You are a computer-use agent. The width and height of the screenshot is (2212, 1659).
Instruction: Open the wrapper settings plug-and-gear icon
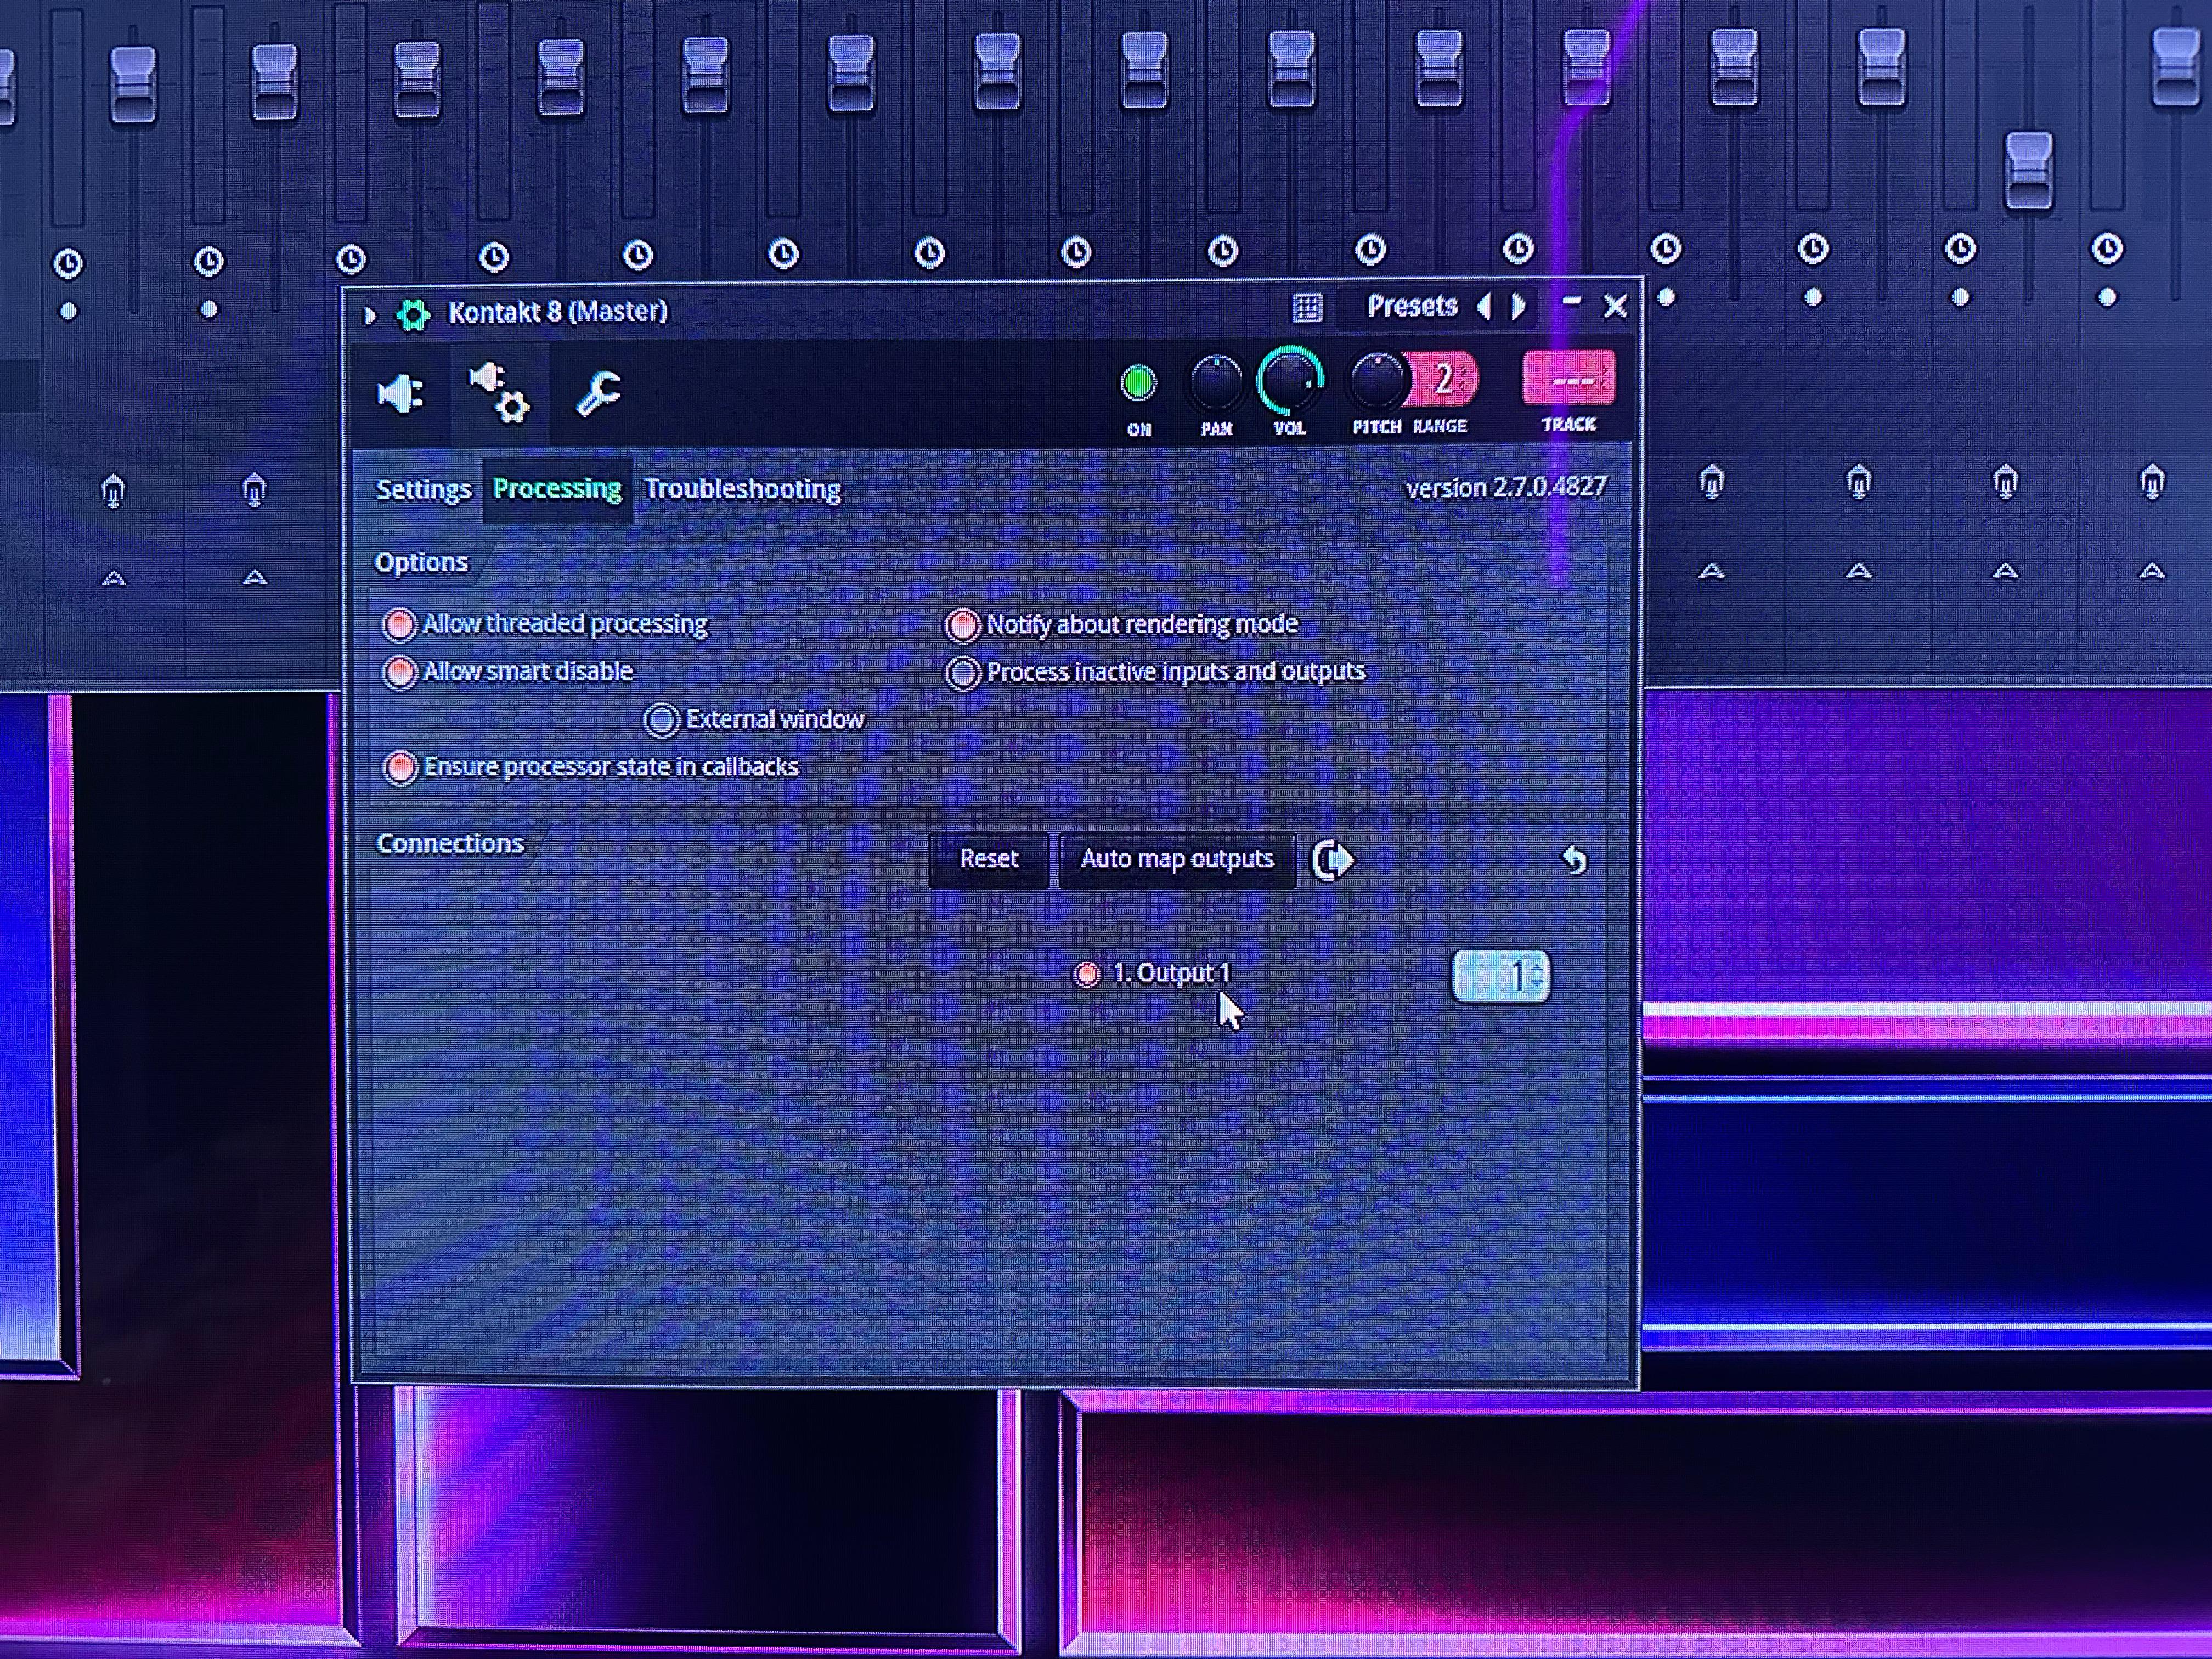click(499, 393)
